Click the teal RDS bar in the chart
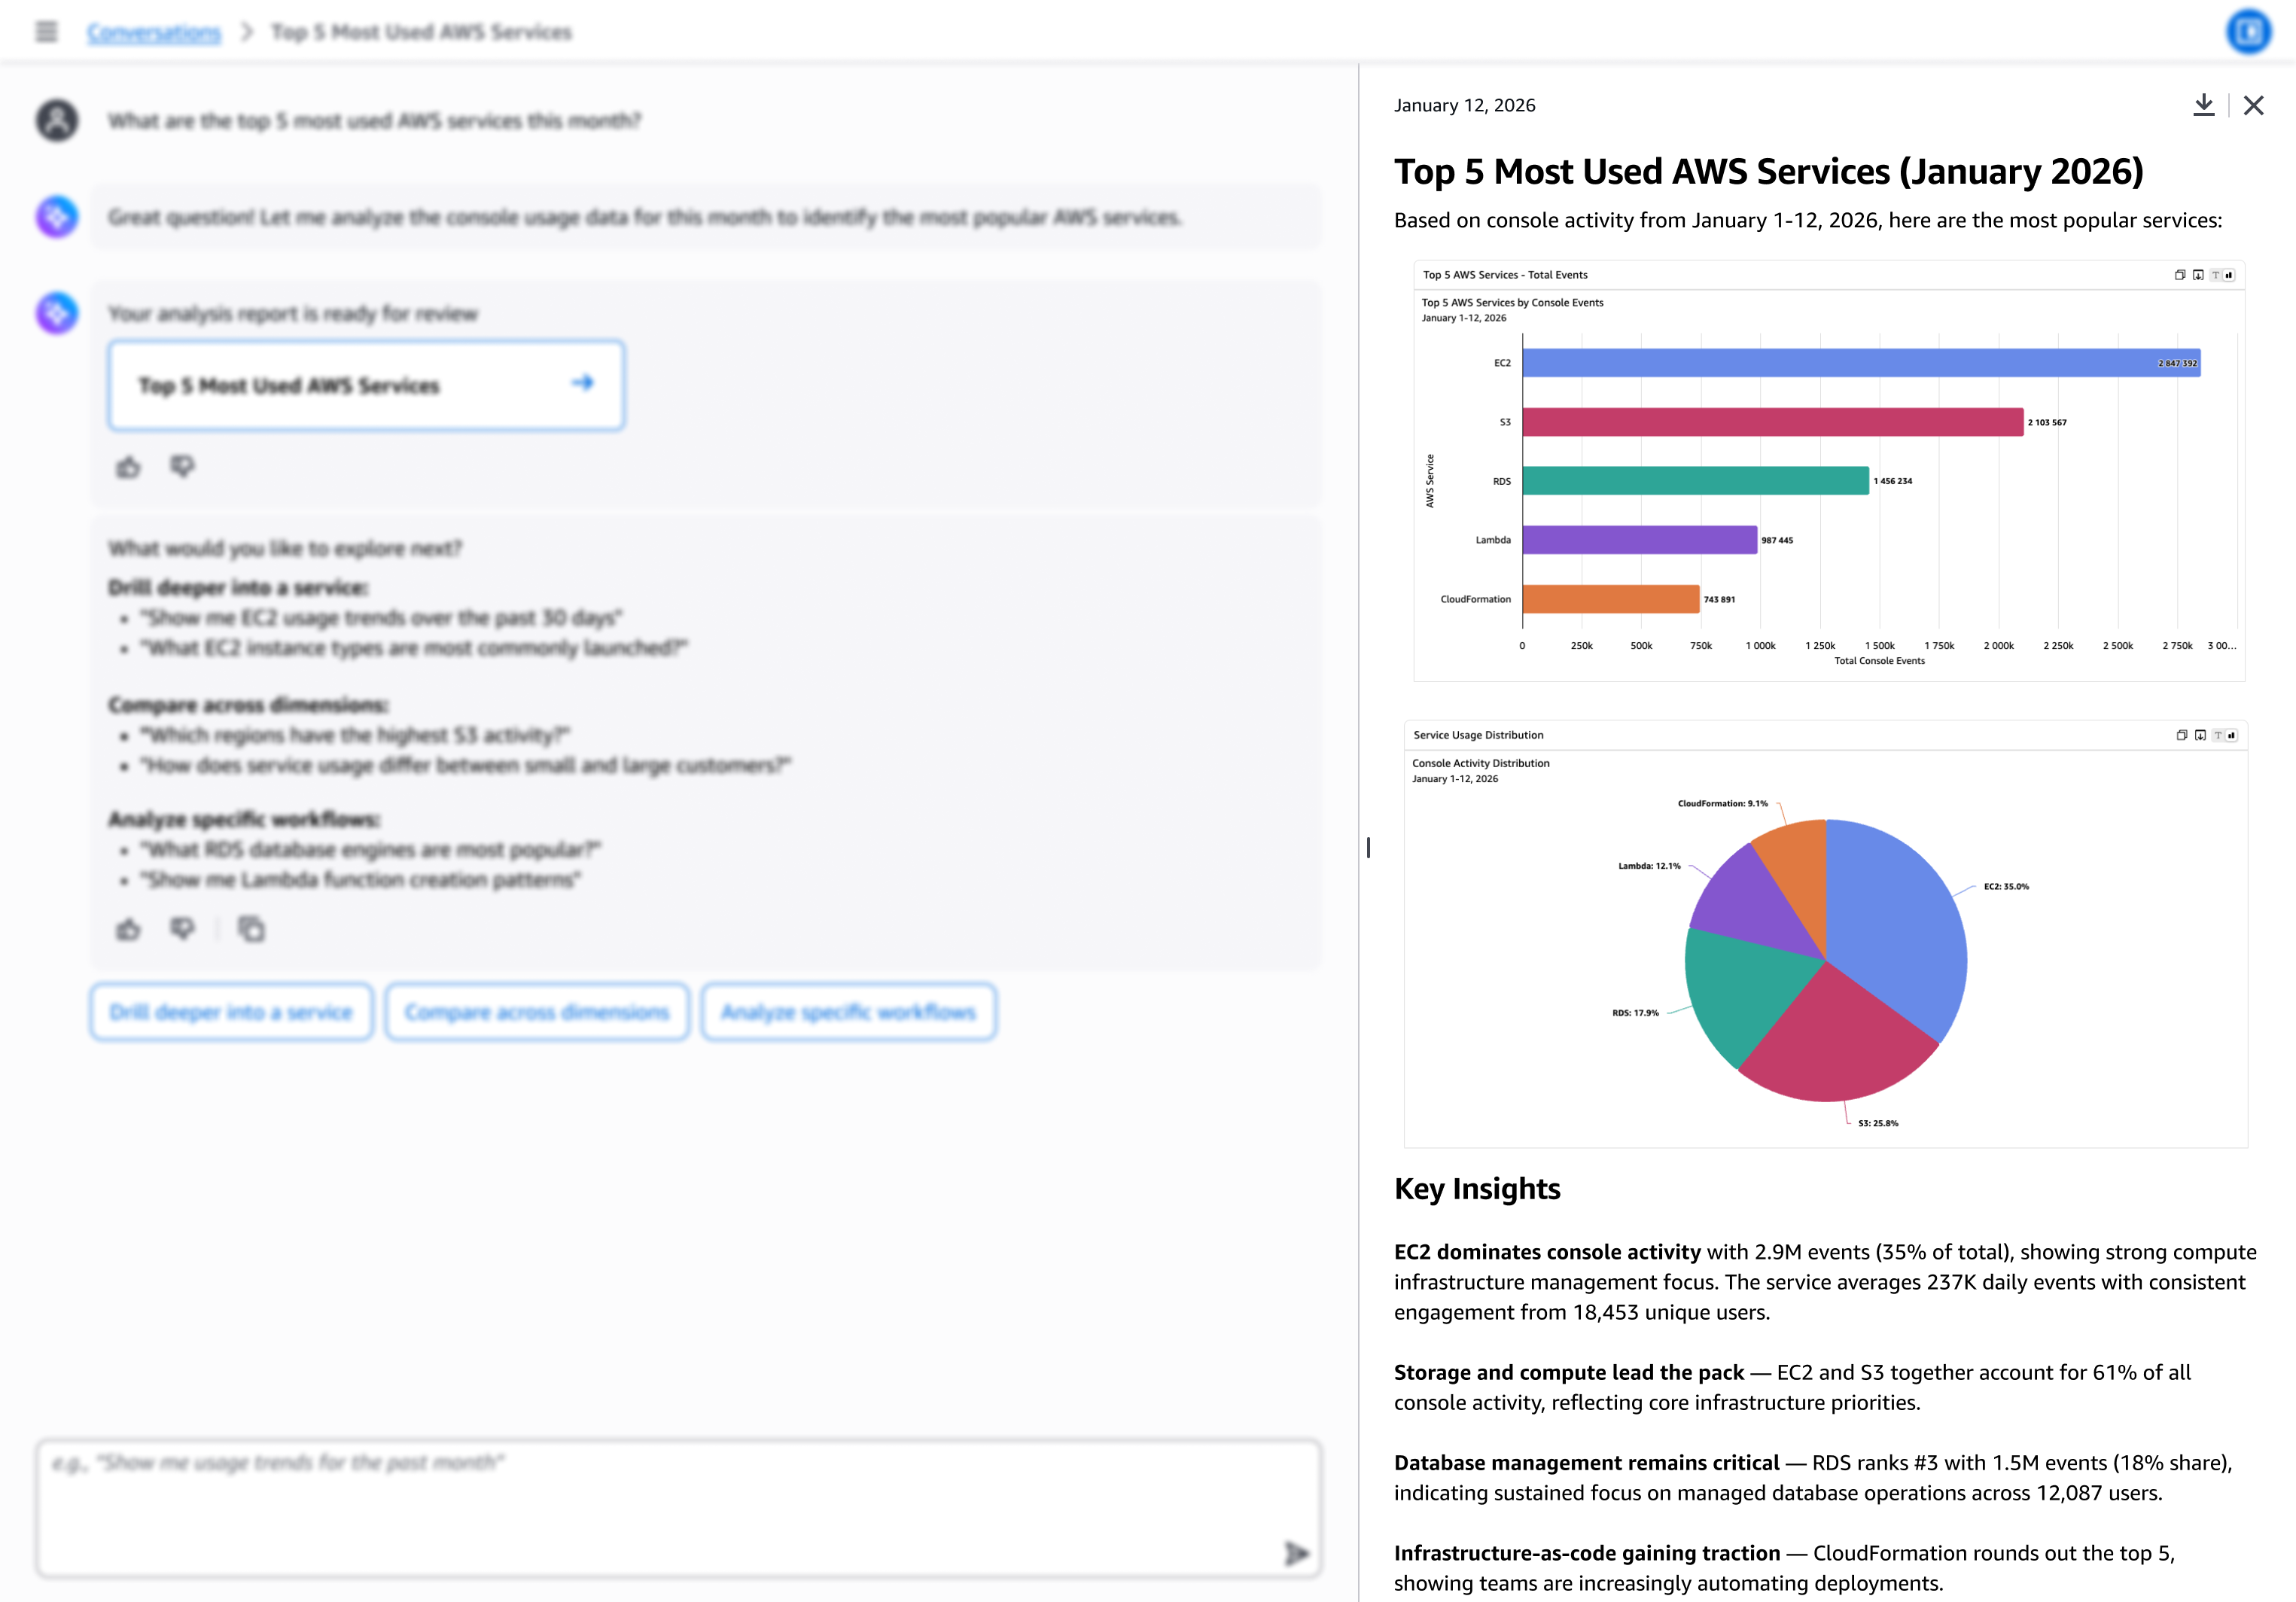 pyautogui.click(x=1696, y=481)
